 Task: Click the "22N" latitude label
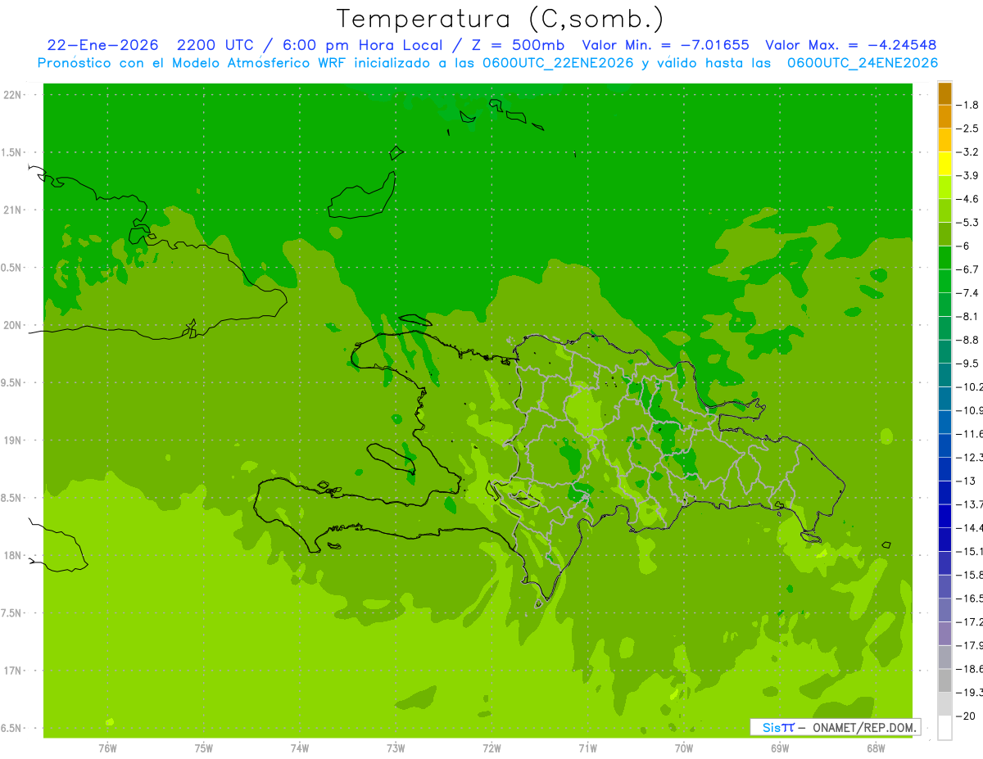coord(12,95)
